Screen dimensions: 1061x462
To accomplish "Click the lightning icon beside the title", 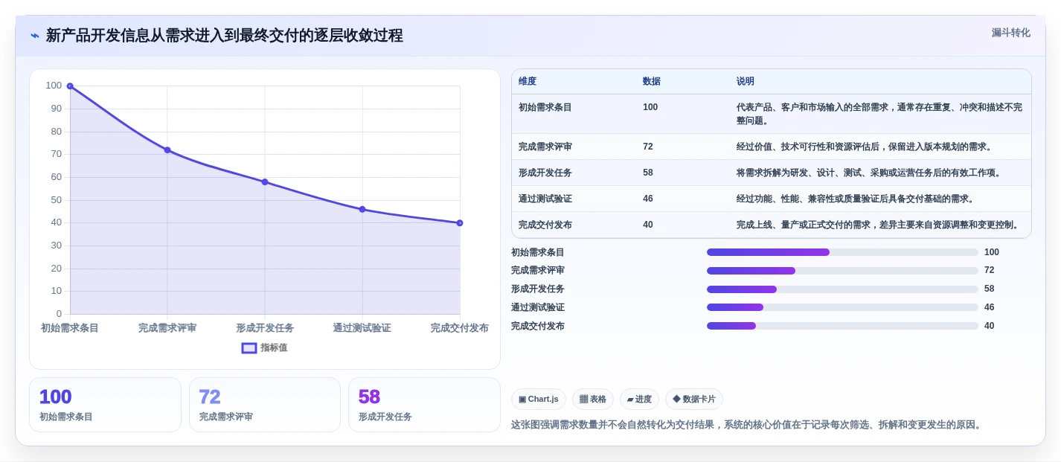I will (x=35, y=36).
